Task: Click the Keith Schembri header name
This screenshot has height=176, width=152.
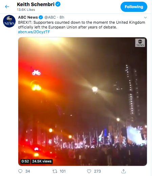Action: coord(36,4)
